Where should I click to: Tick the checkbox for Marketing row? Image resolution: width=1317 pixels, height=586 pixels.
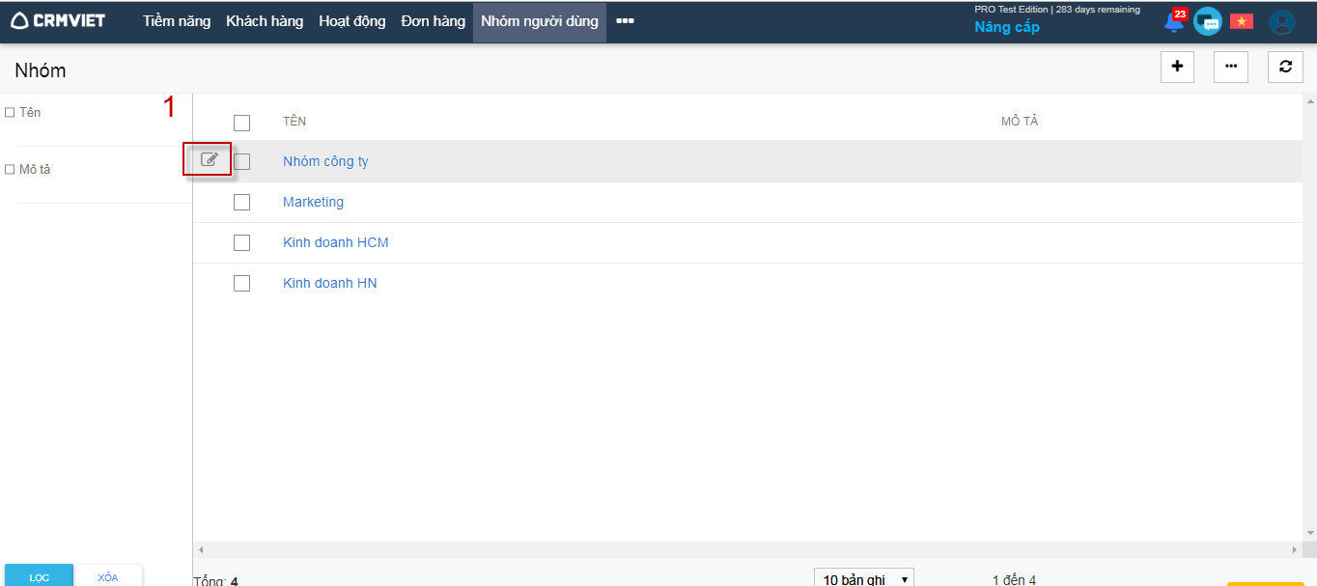pyautogui.click(x=241, y=203)
